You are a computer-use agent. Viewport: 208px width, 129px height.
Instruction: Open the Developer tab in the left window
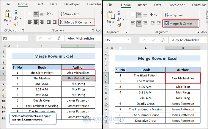[x=72, y=4]
